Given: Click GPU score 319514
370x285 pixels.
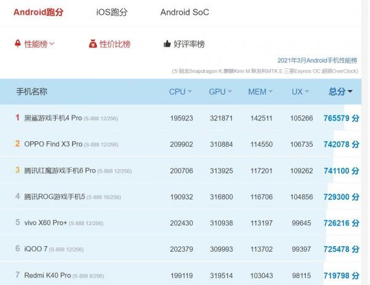Looking at the screenshot, I should pos(221,276).
